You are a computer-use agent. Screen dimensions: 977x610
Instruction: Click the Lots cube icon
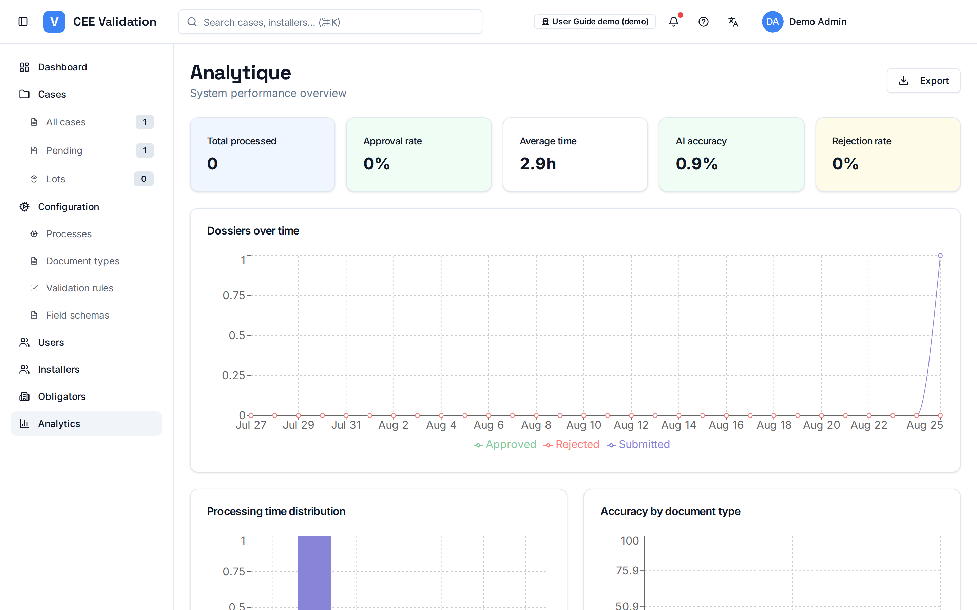pyautogui.click(x=34, y=179)
